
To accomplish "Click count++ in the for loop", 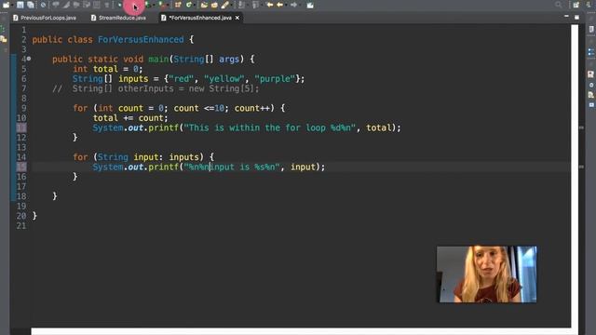I will click(x=252, y=108).
